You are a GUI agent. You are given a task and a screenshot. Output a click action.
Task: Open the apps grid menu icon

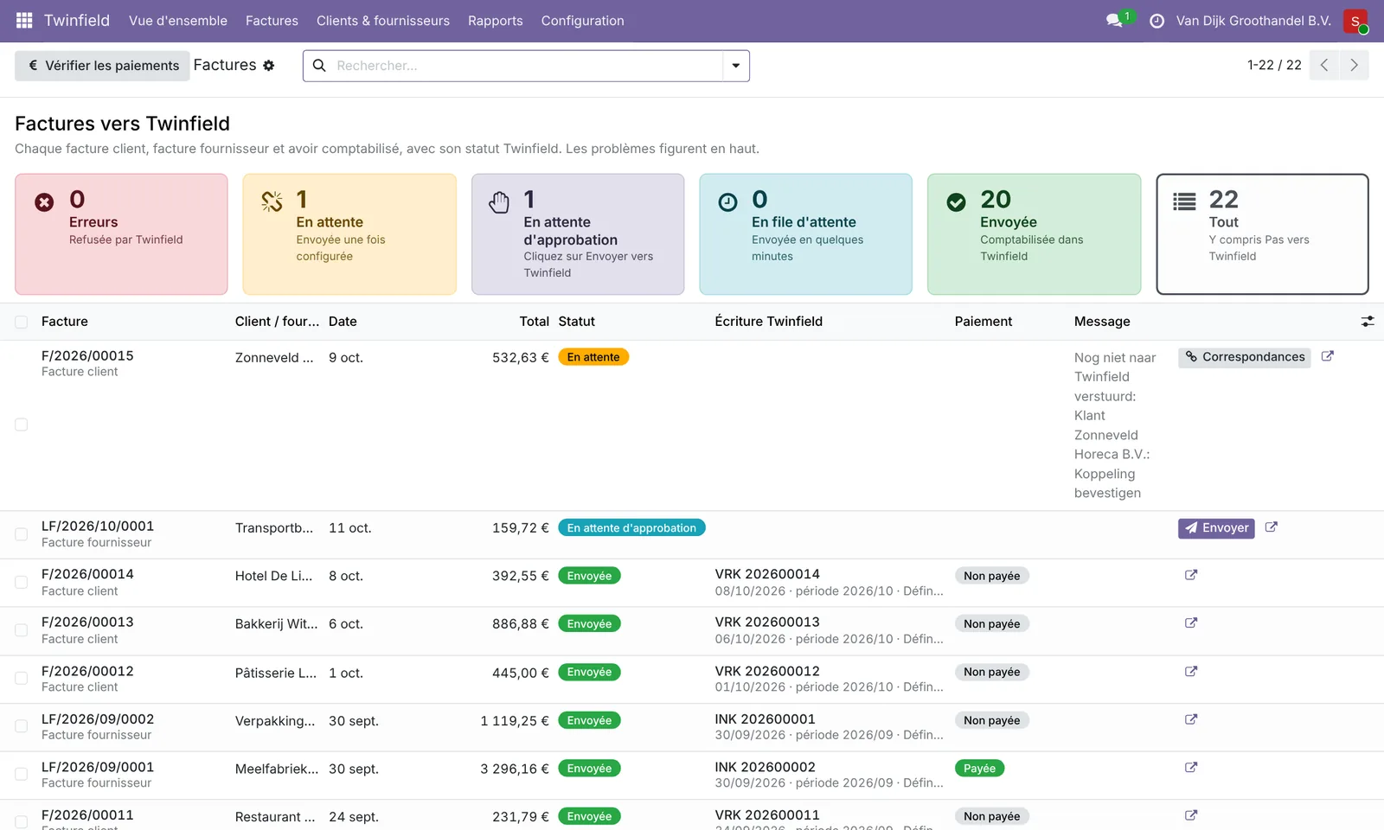tap(24, 21)
